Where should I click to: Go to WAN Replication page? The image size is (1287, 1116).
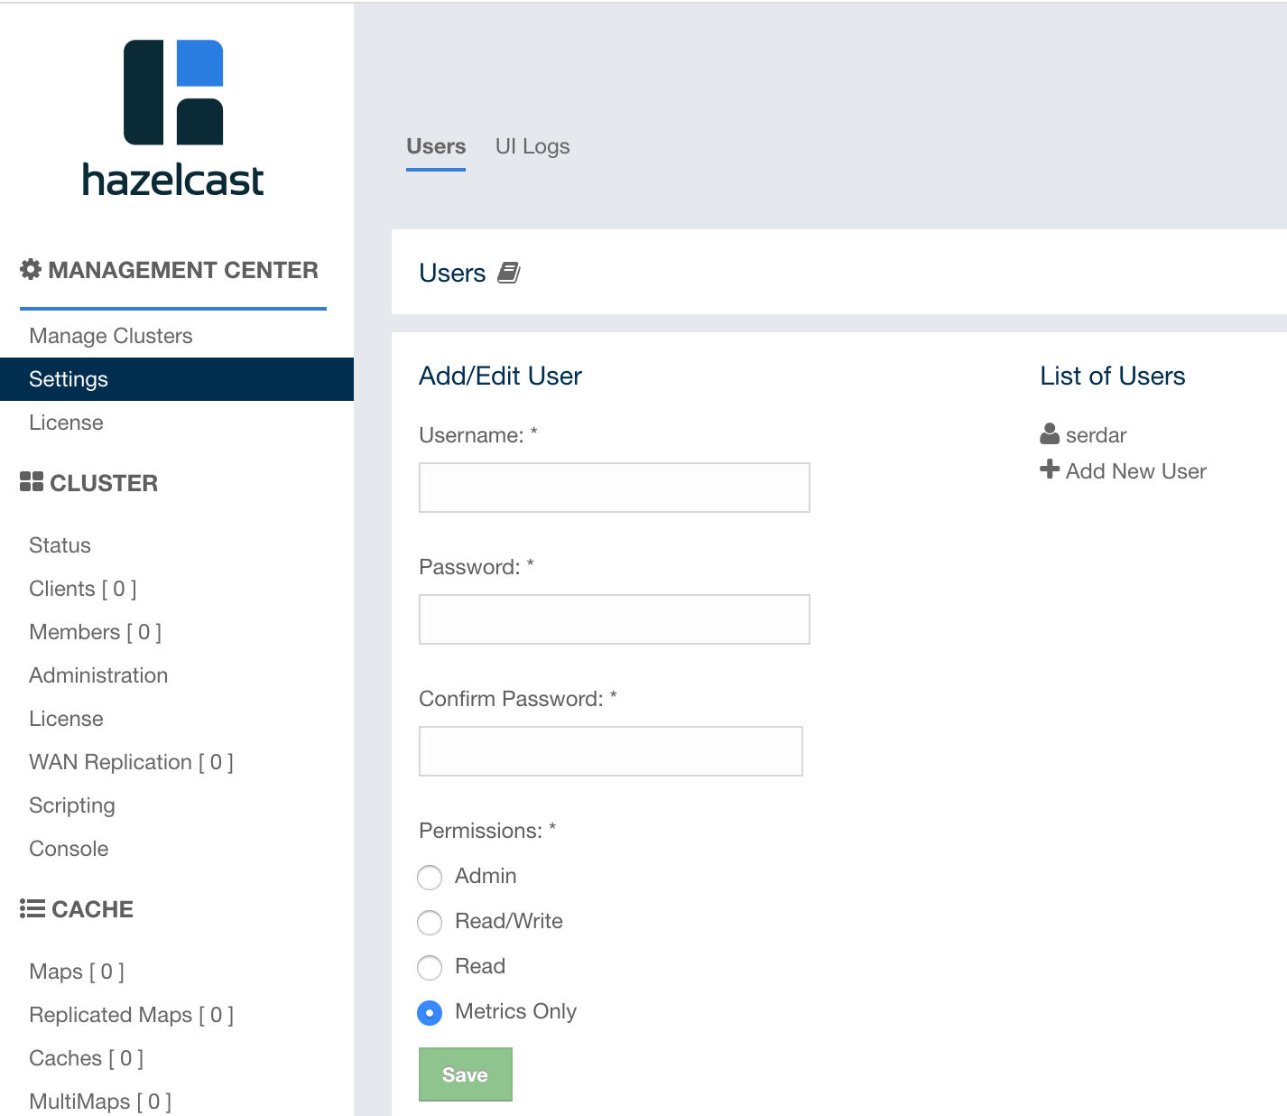point(131,762)
